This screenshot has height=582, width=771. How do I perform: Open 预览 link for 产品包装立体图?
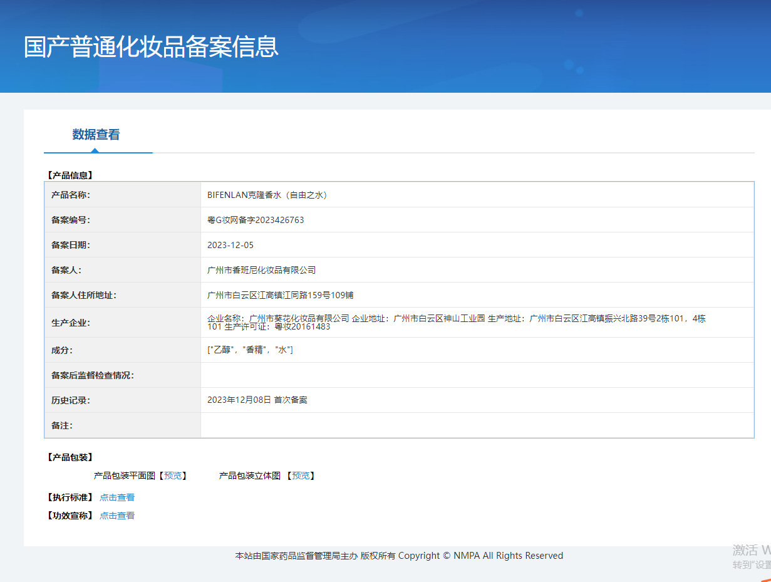(301, 476)
